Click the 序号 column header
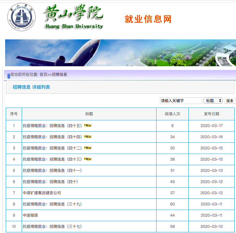The image size is (236, 233). click(x=14, y=114)
